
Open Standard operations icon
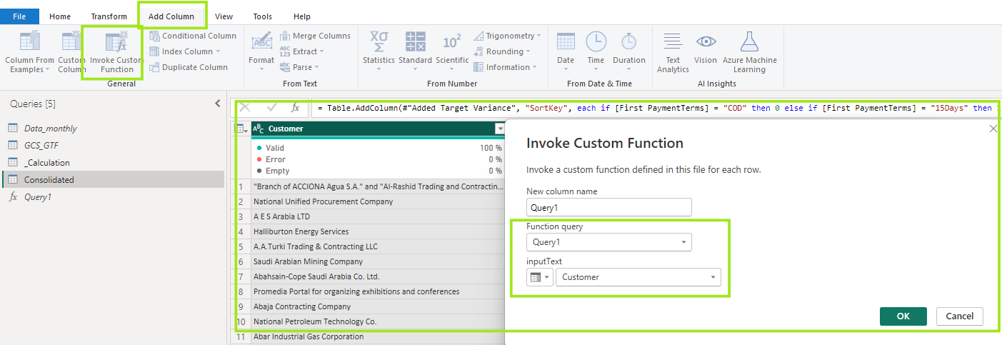415,41
